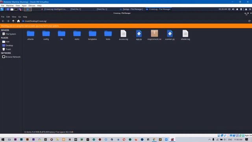Open file manager Go menu
This screenshot has height=142, width=252.
tap(20, 17)
